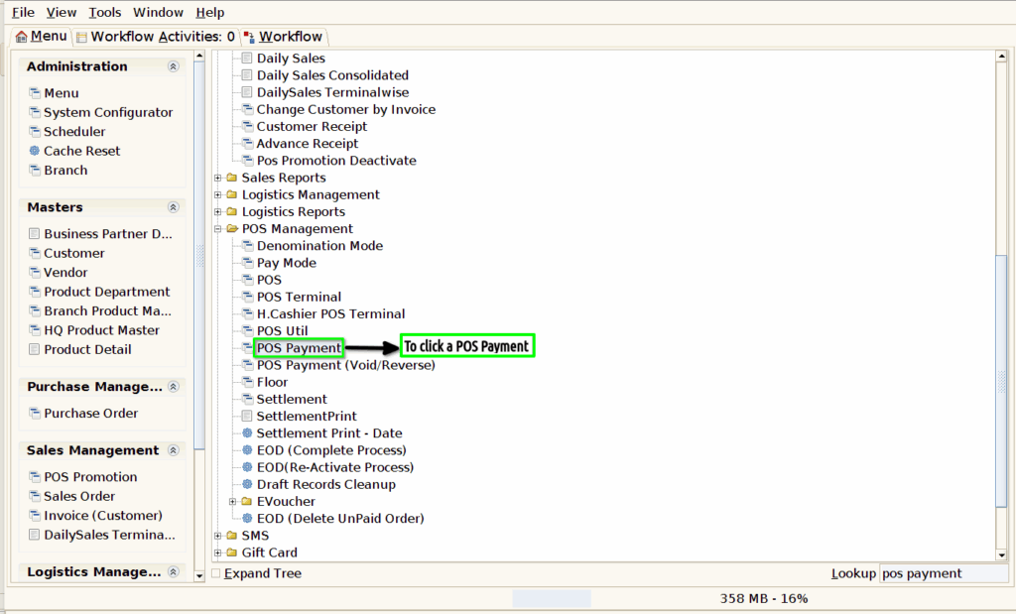The width and height of the screenshot is (1016, 614).
Task: Click the Business Partner D... report icon
Action: pos(35,233)
